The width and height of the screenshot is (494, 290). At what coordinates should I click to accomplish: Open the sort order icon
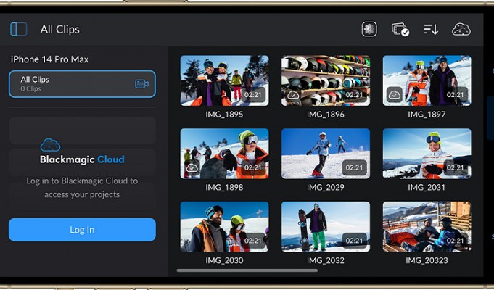[431, 29]
